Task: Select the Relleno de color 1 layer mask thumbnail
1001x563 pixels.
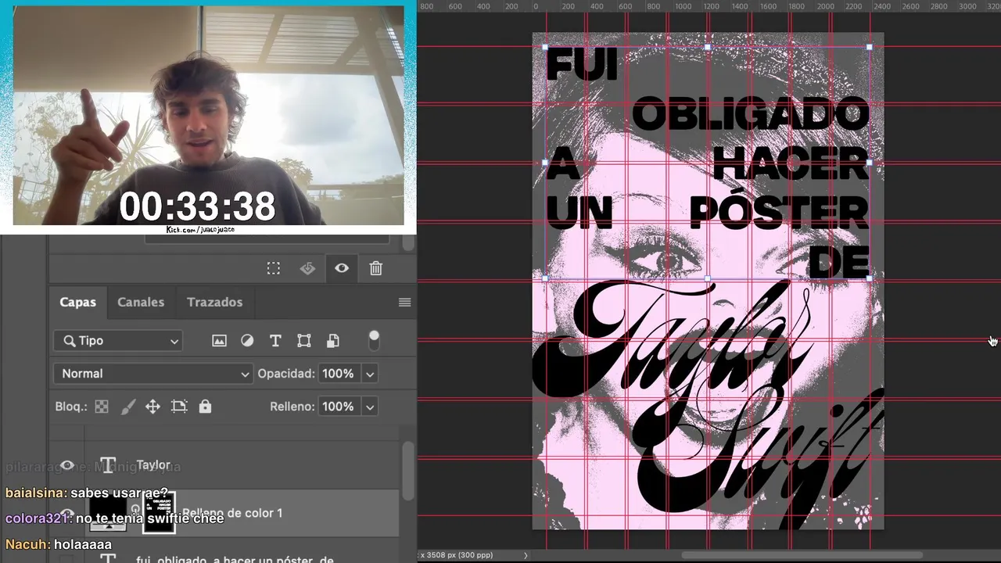Action: pos(160,513)
